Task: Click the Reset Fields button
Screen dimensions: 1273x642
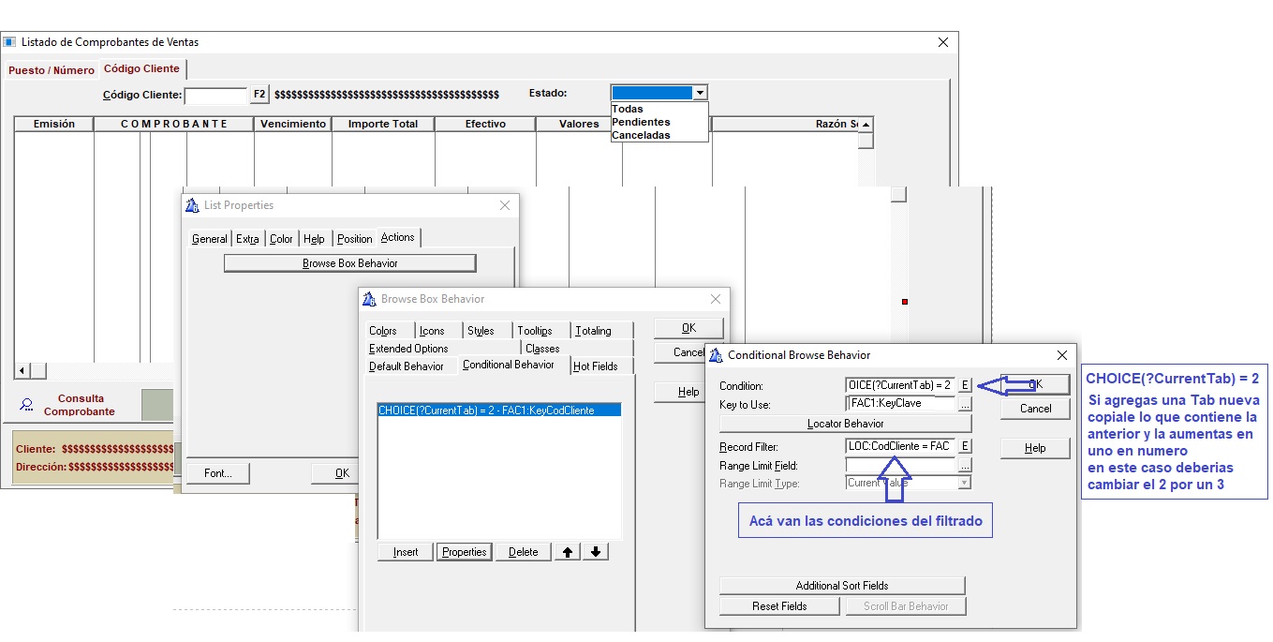Action: coord(779,606)
